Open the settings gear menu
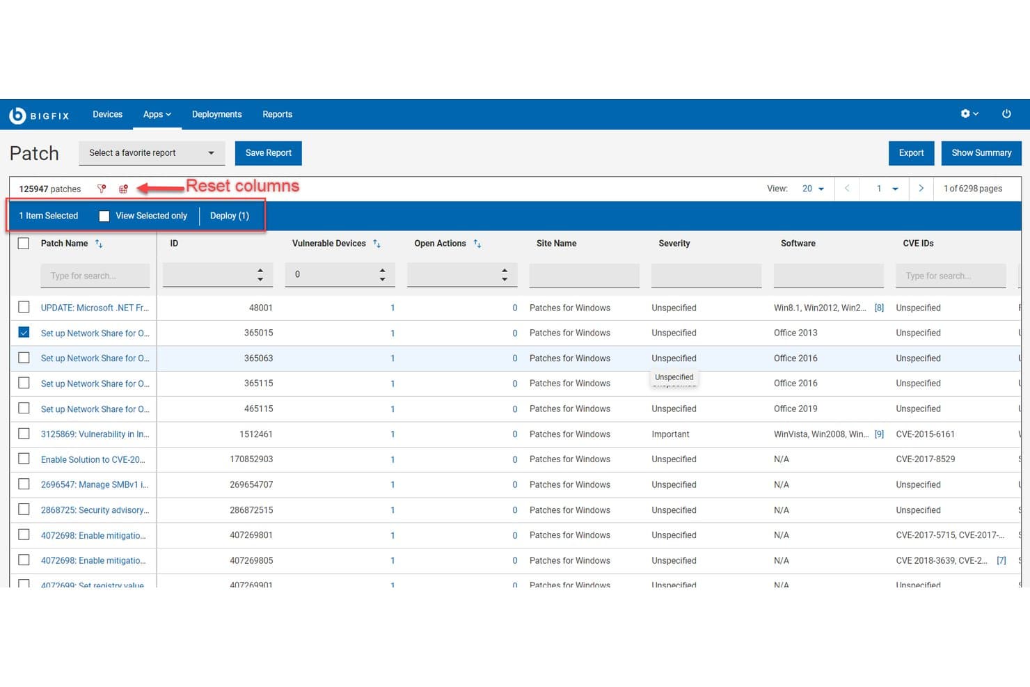1030x687 pixels. (x=969, y=113)
